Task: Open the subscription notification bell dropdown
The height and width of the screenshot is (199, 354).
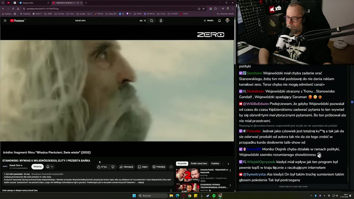Action: pyautogui.click(x=50, y=167)
